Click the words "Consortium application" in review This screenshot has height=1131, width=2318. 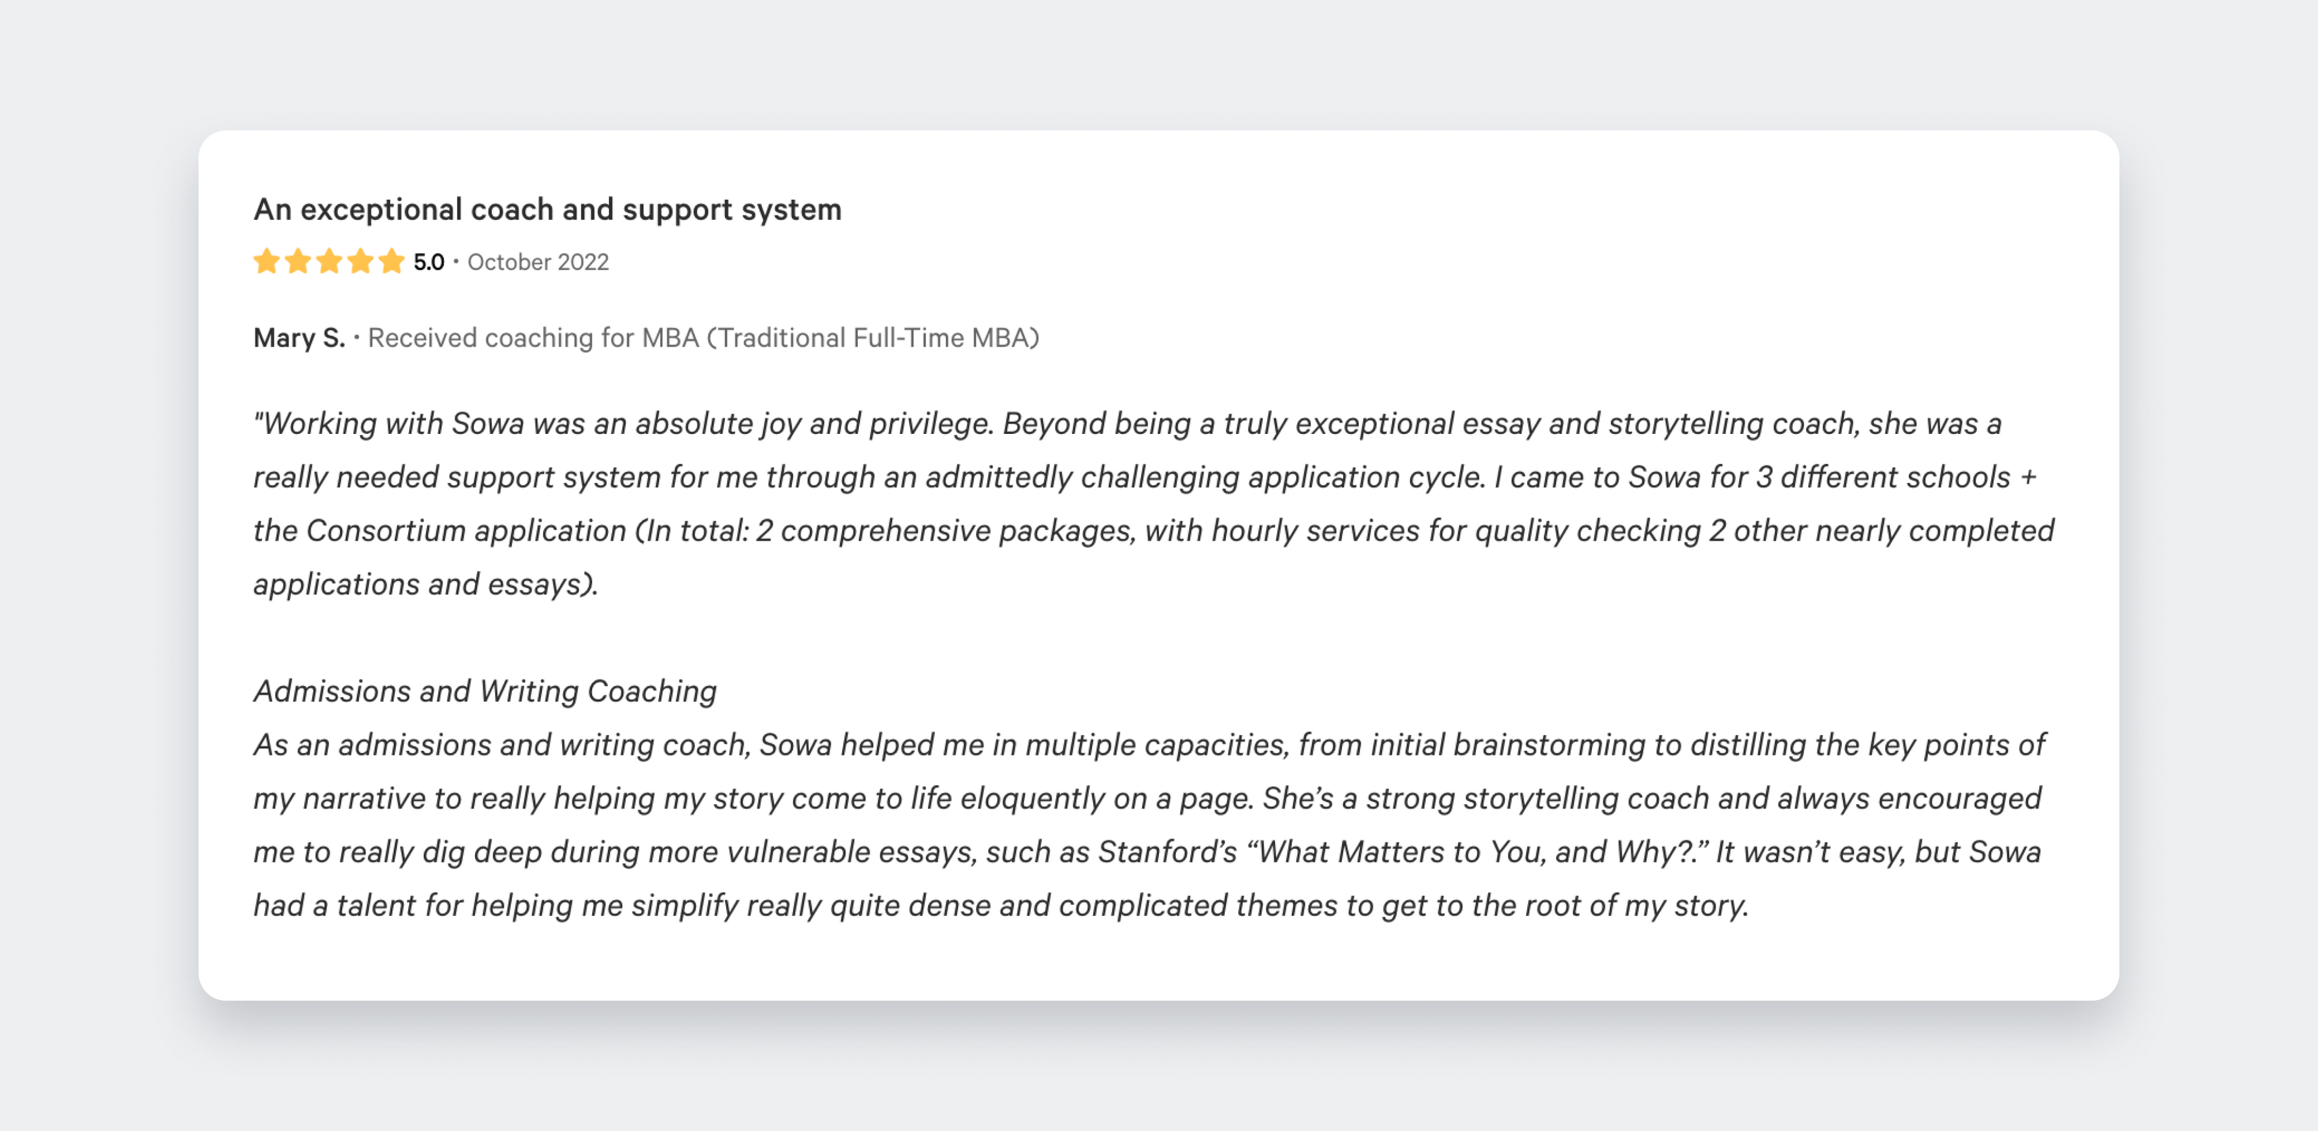(466, 531)
